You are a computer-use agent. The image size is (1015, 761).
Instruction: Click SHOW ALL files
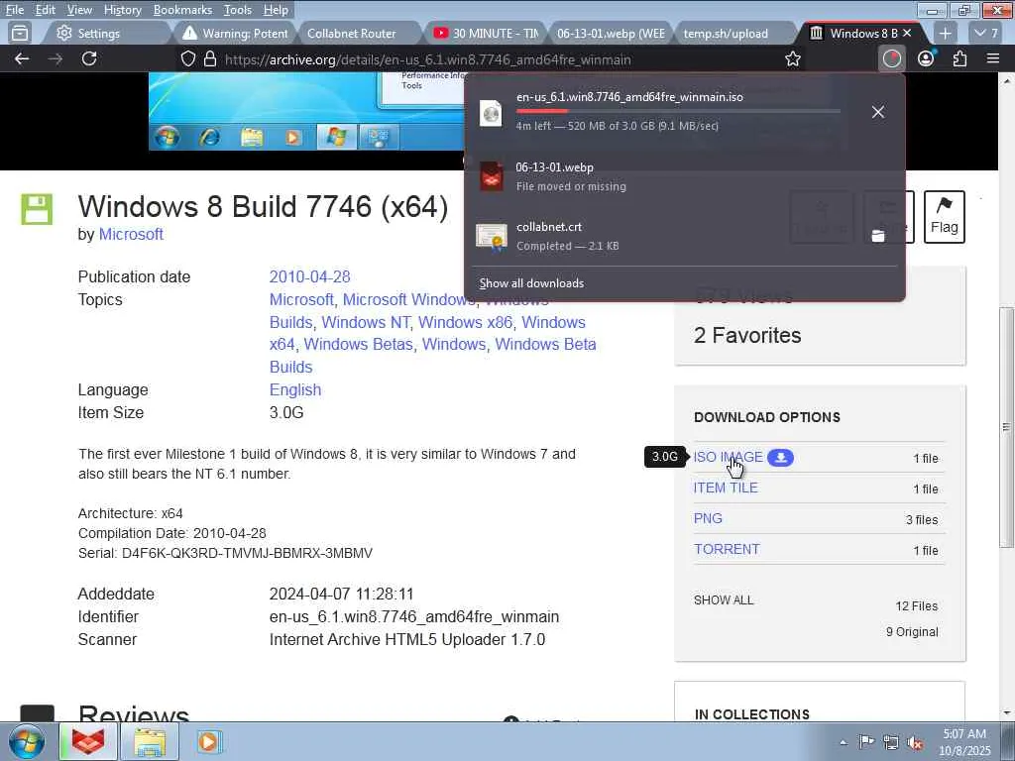(724, 599)
